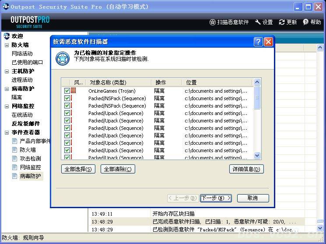Uncheck the sixth Packed/Upack (Sequence) checkbox
The height and width of the screenshot is (244, 326).
[67, 150]
